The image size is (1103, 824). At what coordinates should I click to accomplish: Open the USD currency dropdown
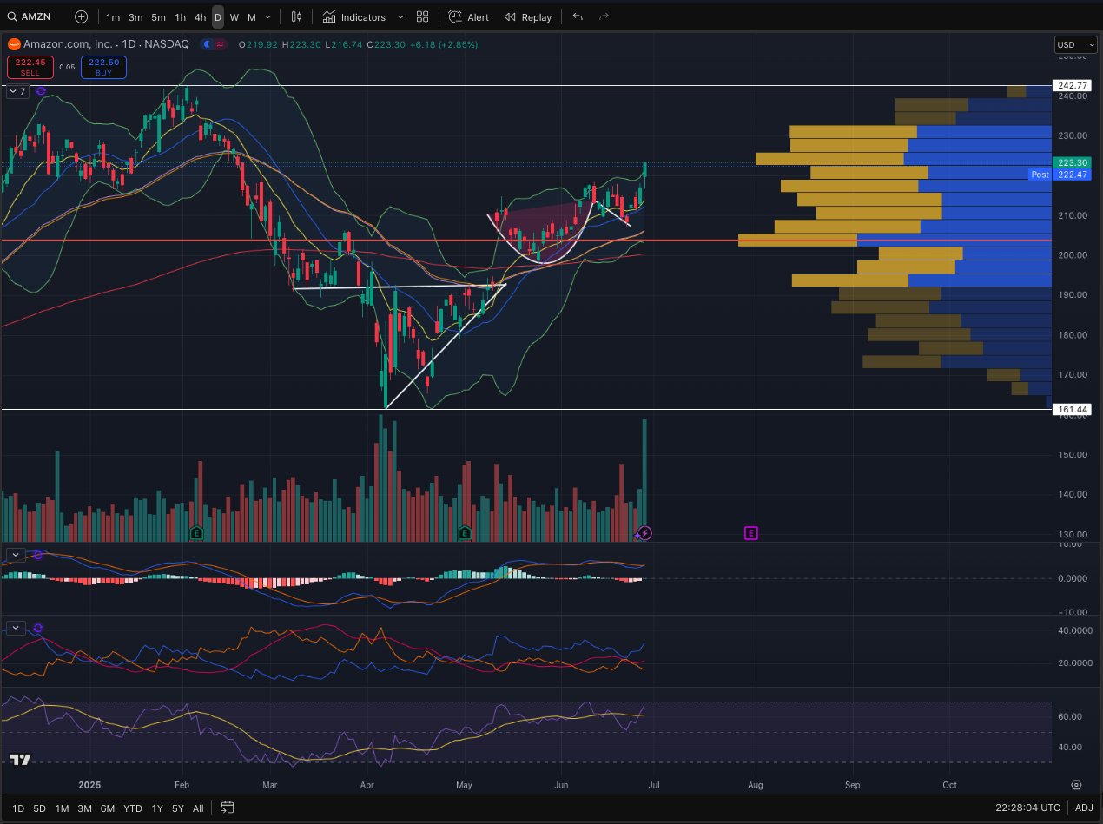pos(1065,44)
